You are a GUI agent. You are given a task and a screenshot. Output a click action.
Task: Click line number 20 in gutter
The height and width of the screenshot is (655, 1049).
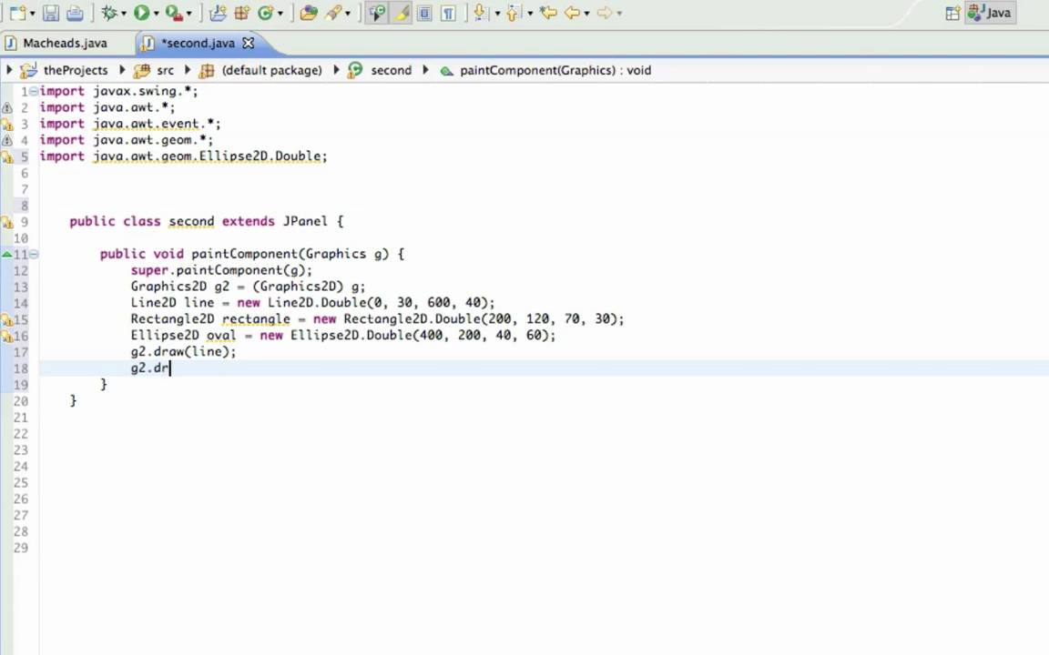pyautogui.click(x=21, y=401)
